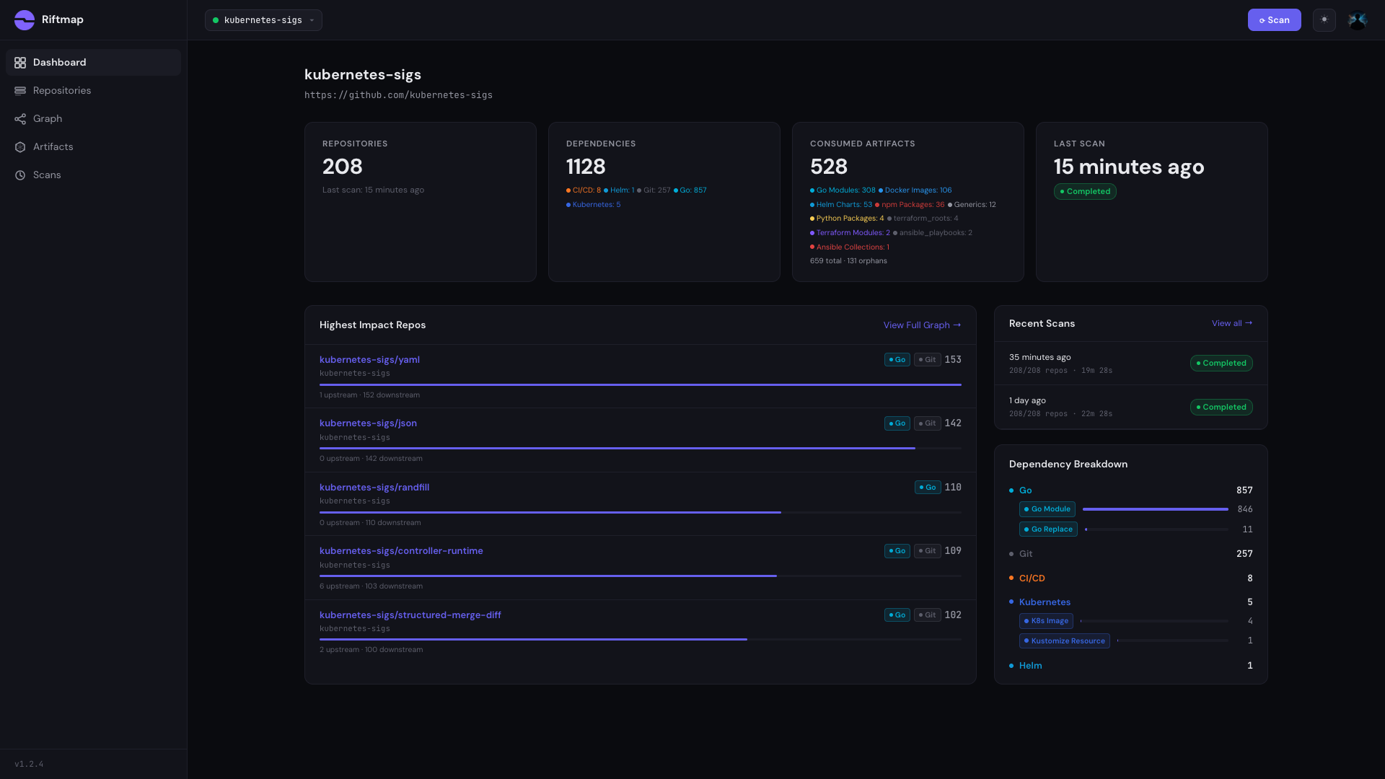Click the Go Replace badge
The image size is (1385, 779).
[1048, 529]
